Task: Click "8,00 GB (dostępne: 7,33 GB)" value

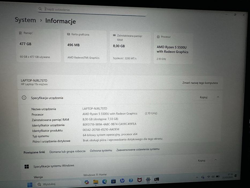Action: (100, 119)
